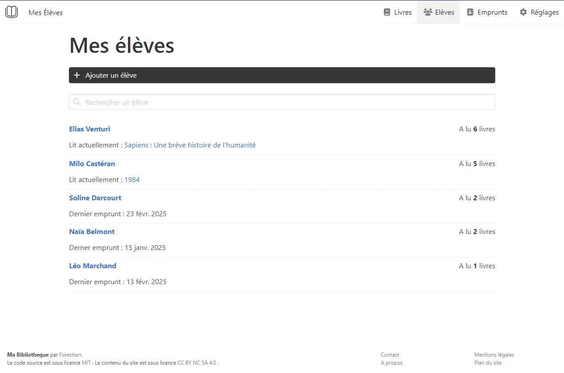Open Milo Castéran's profile
The image size is (564, 373).
(92, 164)
